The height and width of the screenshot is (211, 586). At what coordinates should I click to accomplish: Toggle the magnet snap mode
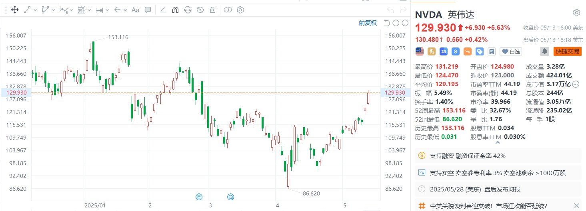(175, 10)
